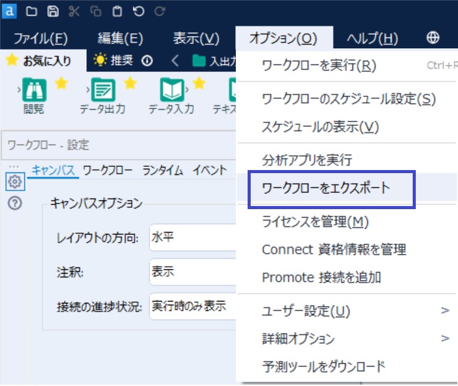Open the 編集(E) menu

point(120,38)
